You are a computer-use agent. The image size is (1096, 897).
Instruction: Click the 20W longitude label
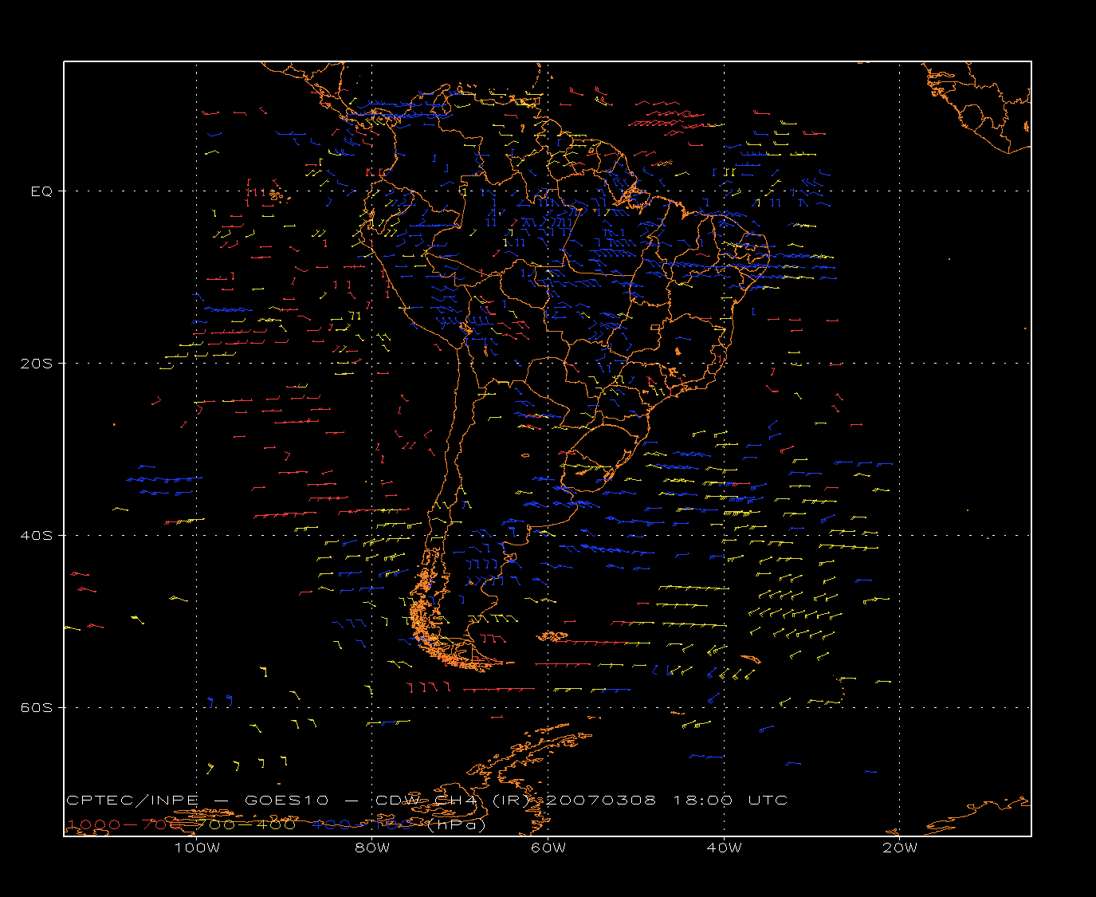pyautogui.click(x=900, y=848)
